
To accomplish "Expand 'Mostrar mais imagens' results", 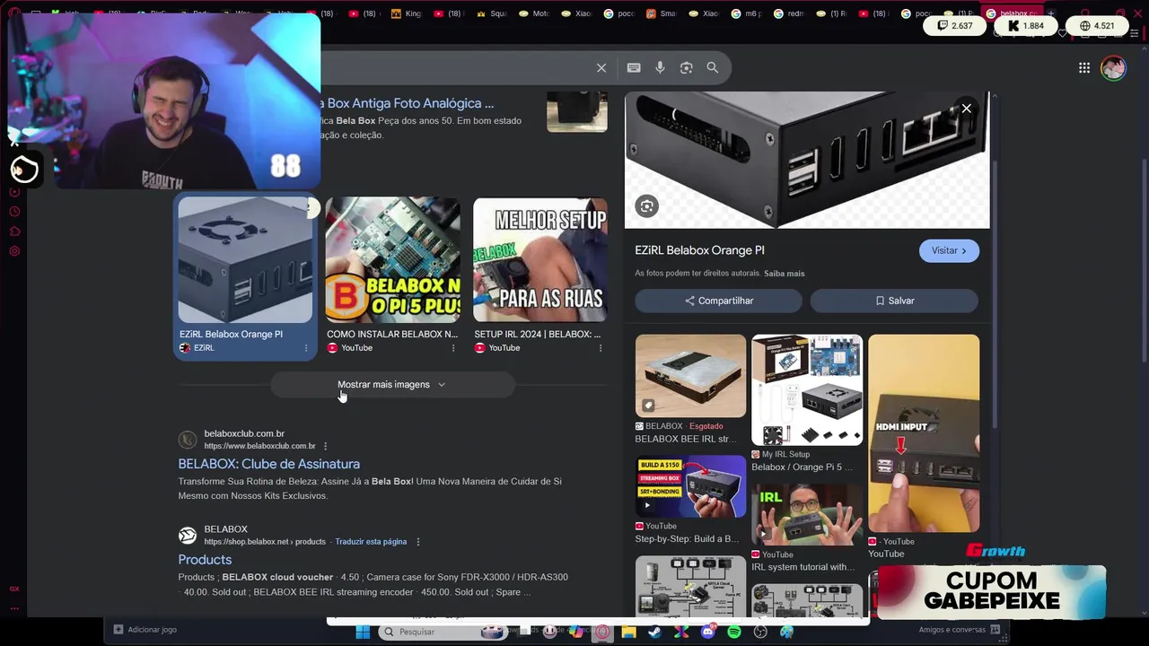I will (392, 385).
